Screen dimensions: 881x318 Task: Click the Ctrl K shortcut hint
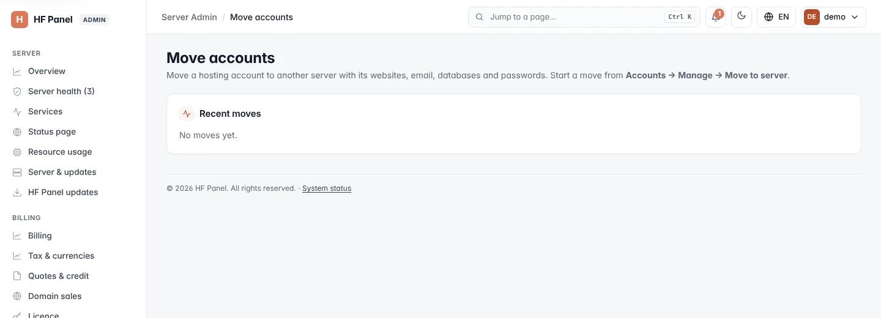(x=680, y=17)
